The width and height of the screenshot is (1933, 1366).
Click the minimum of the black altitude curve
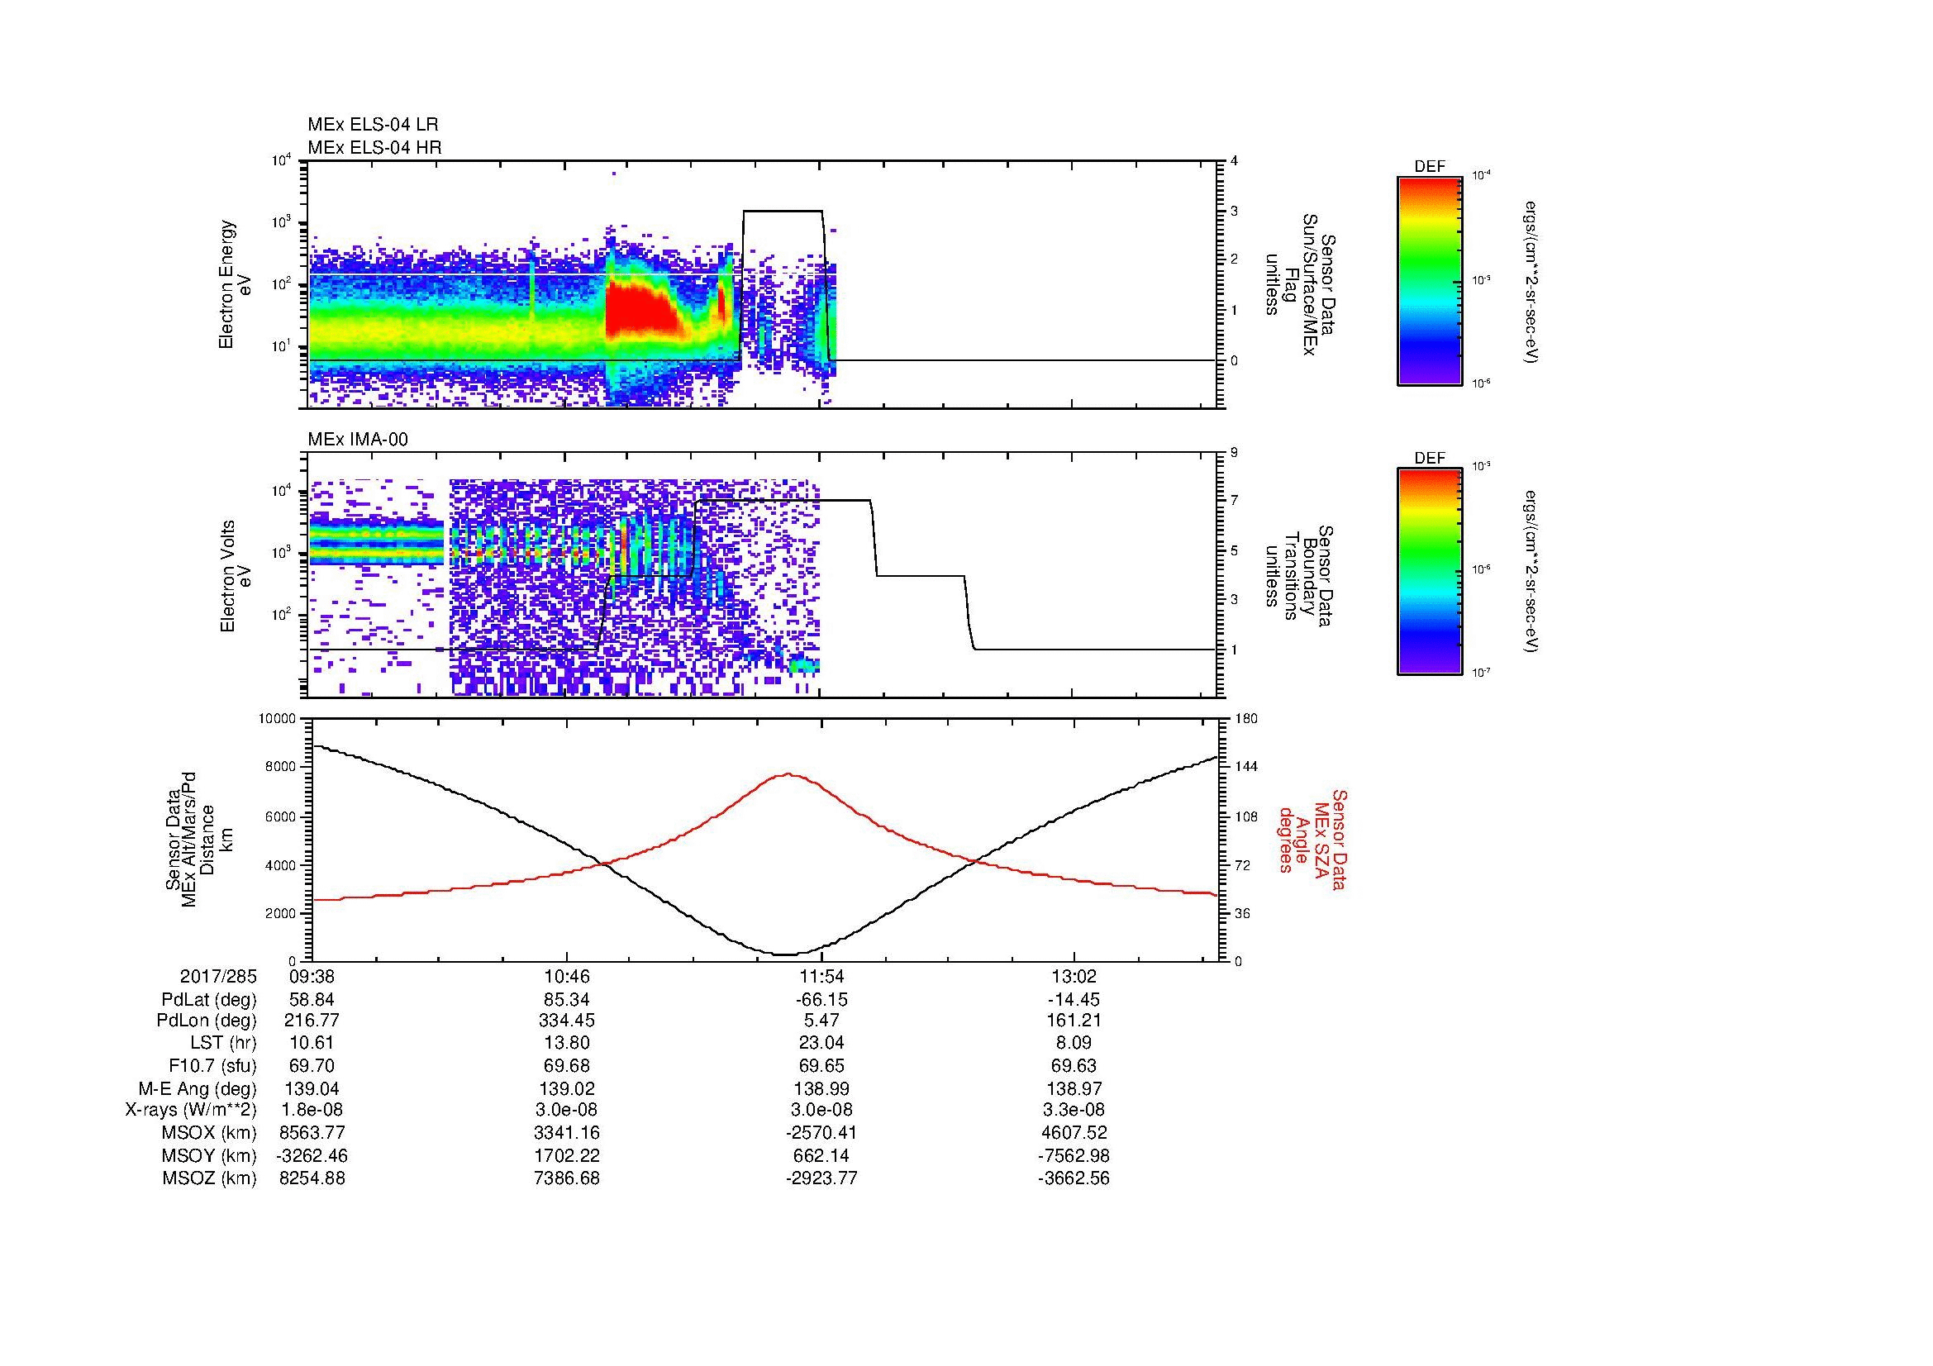784,954
